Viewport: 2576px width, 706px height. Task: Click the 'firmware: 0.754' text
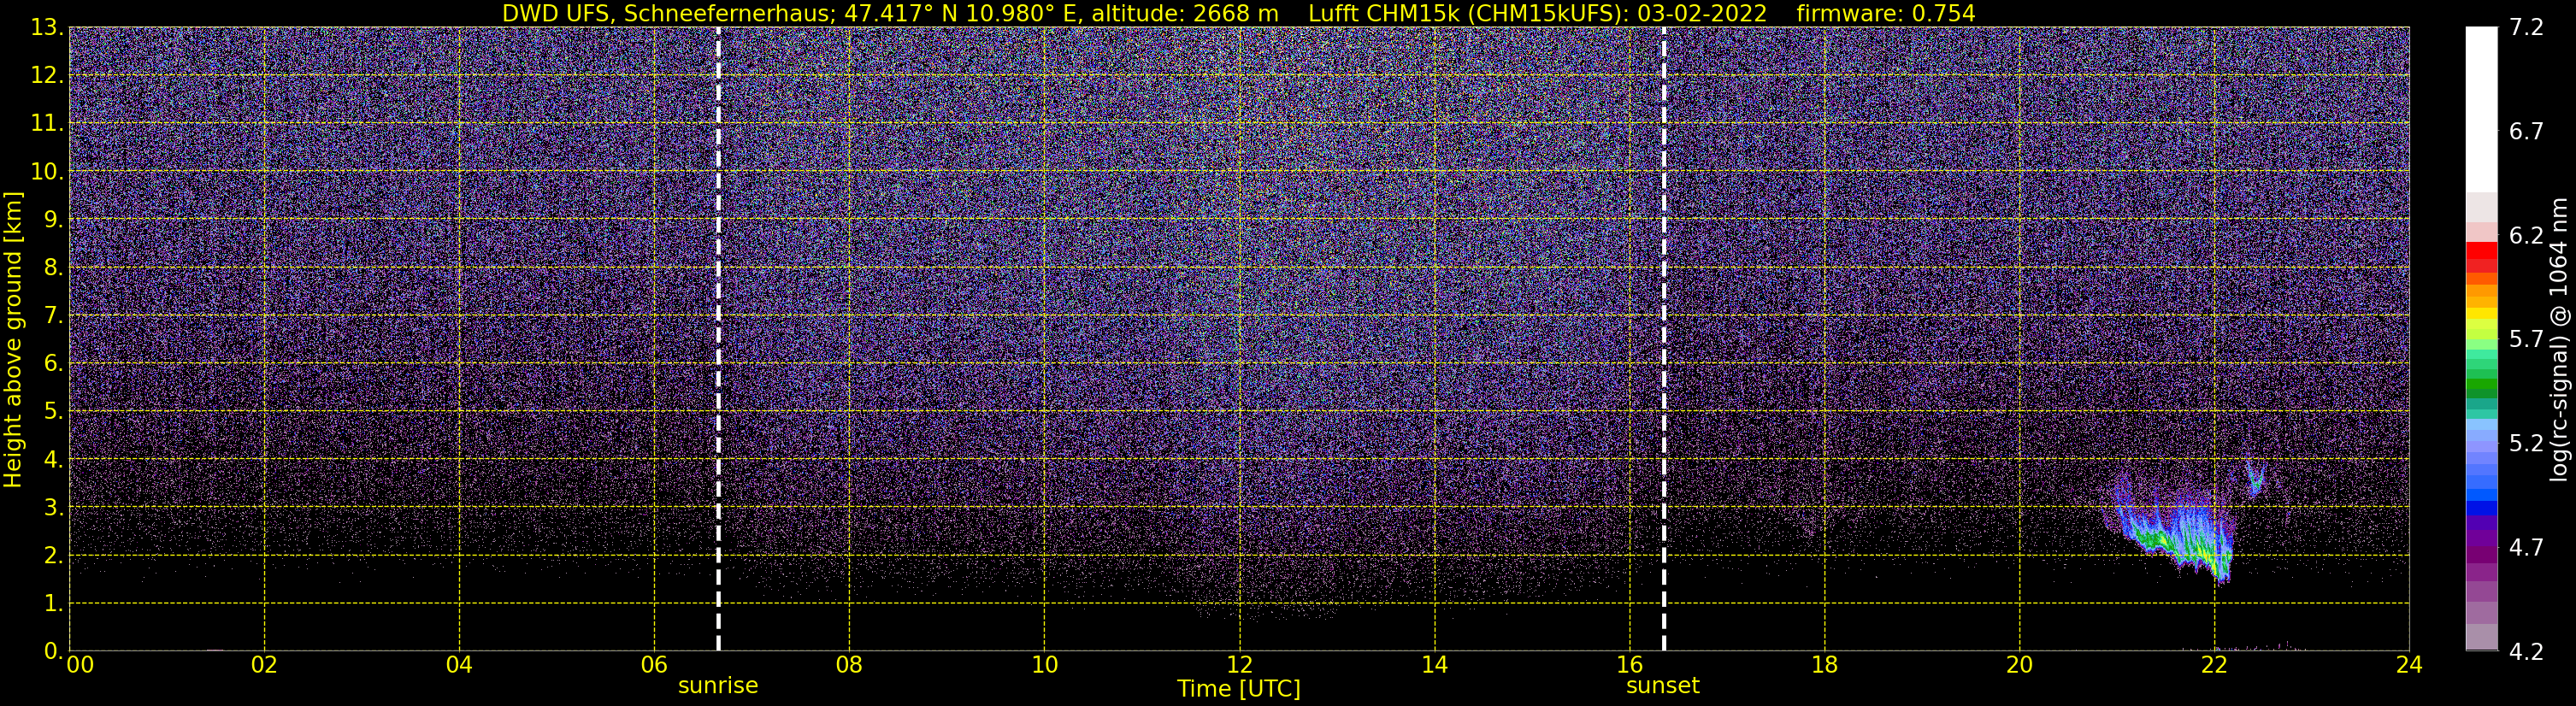pos(1885,13)
